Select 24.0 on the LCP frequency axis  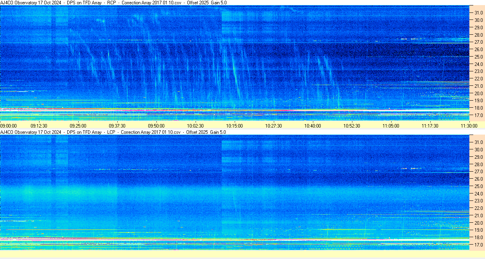[x=479, y=193]
